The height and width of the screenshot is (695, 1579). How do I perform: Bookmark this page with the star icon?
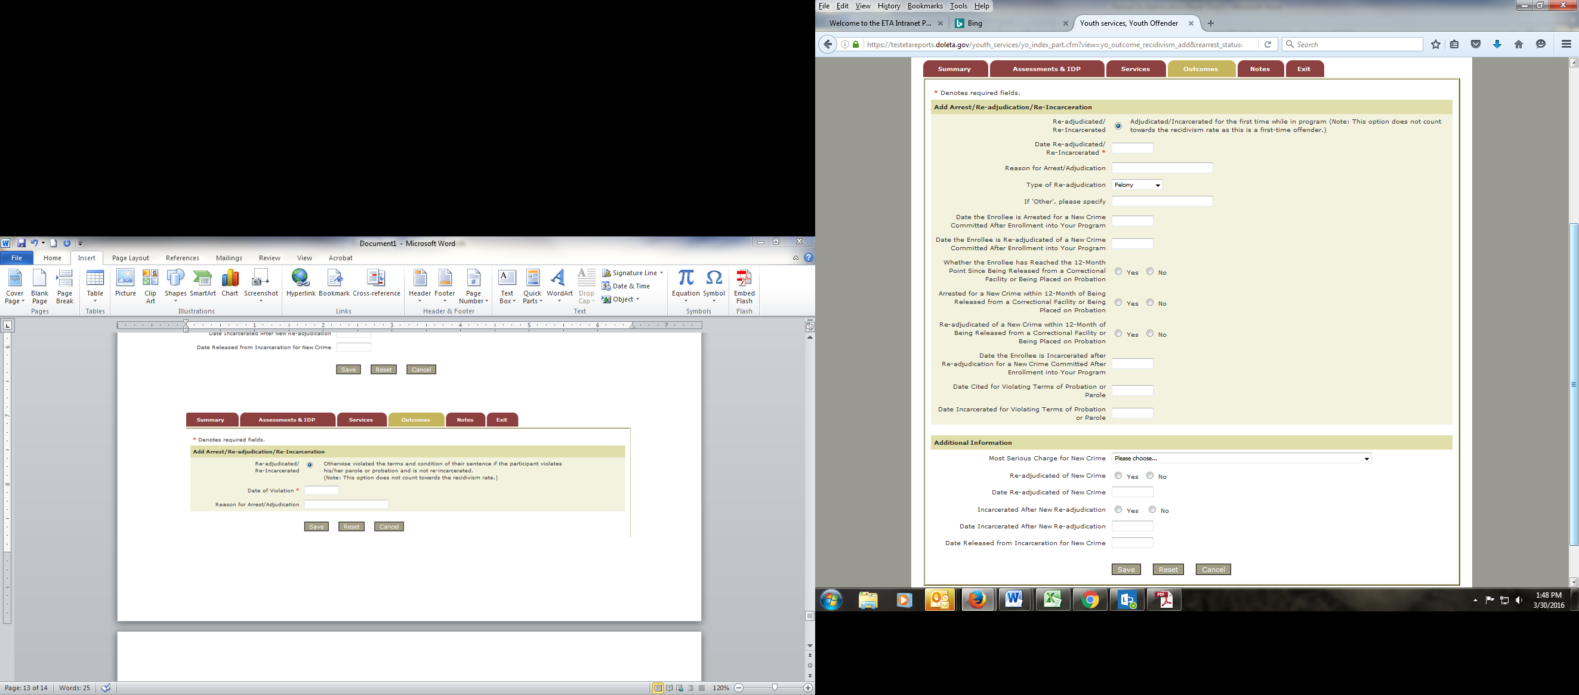click(1435, 44)
